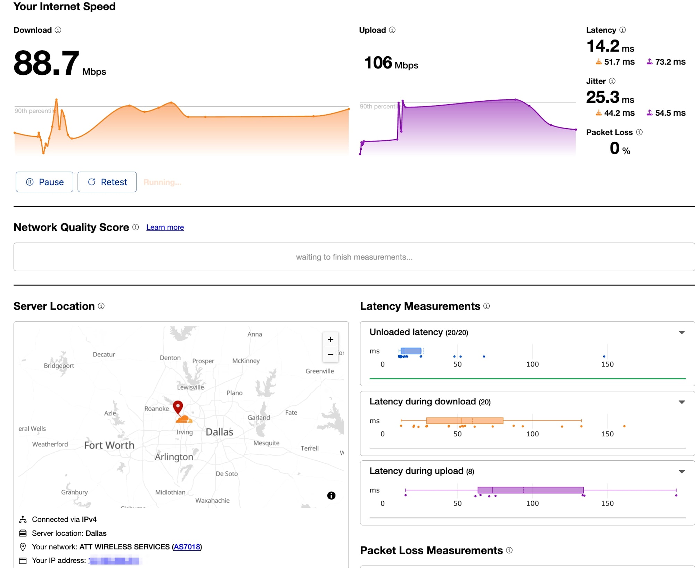This screenshot has width=695, height=568.
Task: View the Jitter info tooltip
Action: click(613, 81)
